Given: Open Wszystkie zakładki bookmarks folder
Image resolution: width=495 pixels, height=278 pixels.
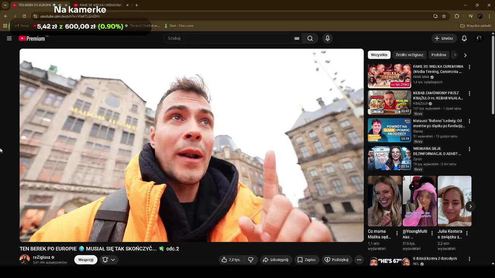Looking at the screenshot, I should [476, 26].
